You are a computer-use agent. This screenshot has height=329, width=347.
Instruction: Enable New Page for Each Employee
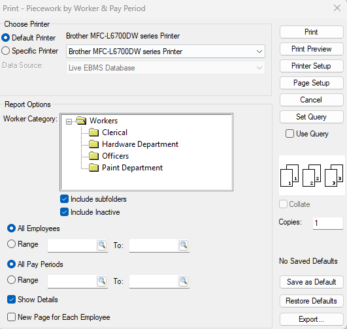pyautogui.click(x=11, y=317)
